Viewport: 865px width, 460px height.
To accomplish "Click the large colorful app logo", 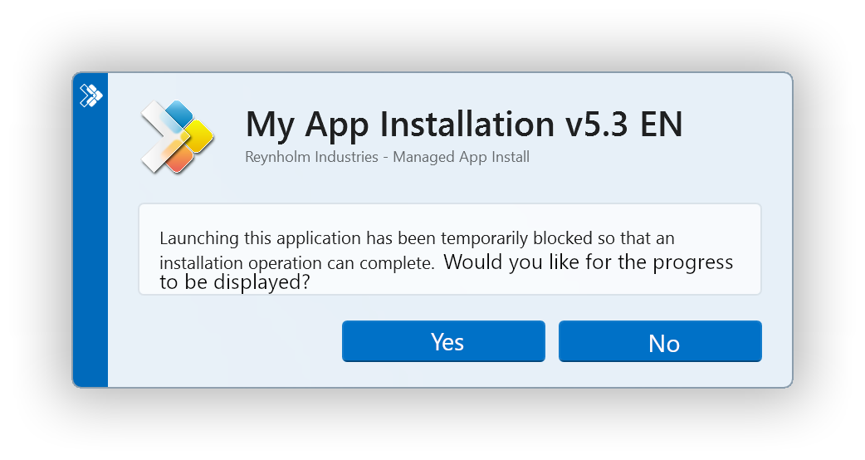I will point(177,137).
